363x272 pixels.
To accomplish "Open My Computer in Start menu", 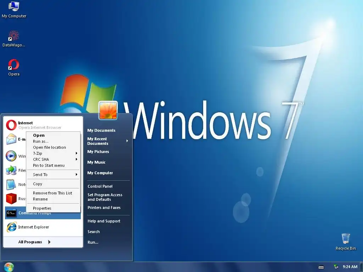I will click(100, 173).
